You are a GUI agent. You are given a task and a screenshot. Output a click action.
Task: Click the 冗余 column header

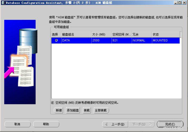142,34
